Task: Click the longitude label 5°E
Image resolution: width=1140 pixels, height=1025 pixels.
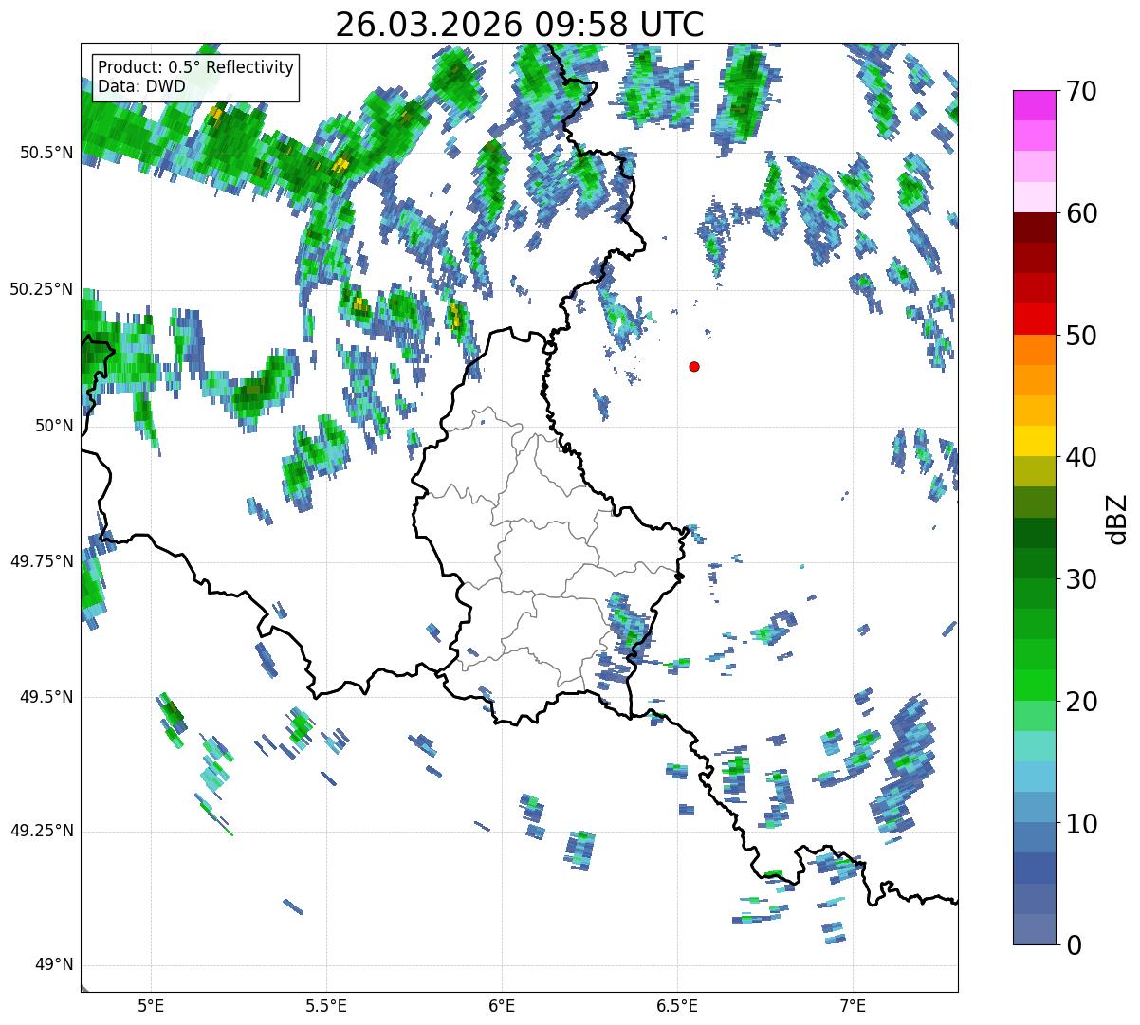Action: 151,1005
